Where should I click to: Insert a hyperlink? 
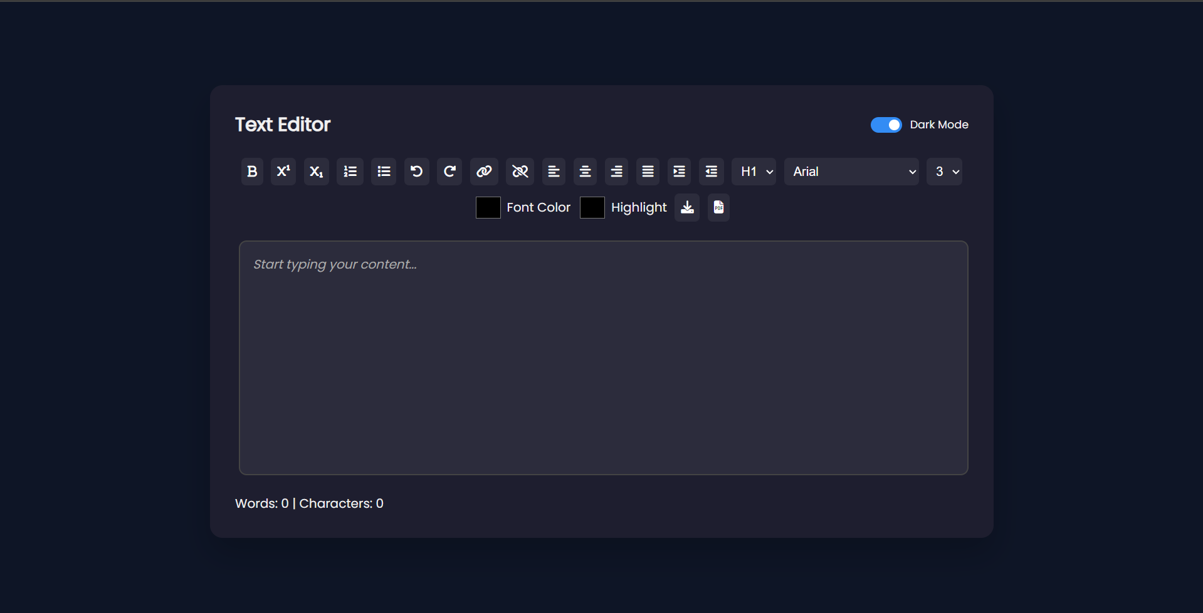click(484, 172)
